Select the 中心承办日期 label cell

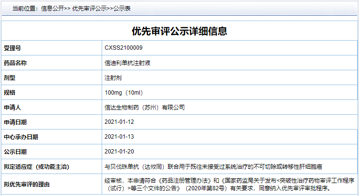(x=52, y=137)
